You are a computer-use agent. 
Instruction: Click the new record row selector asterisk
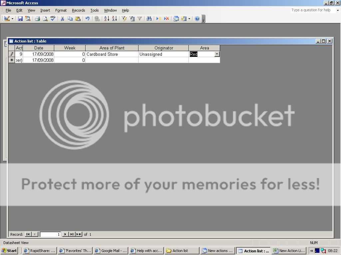pyautogui.click(x=12, y=60)
